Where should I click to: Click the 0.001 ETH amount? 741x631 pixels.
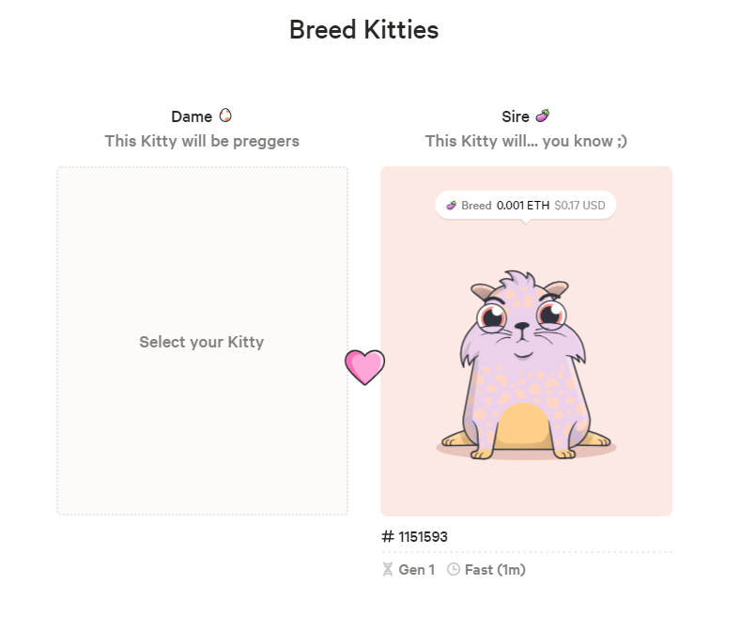[x=523, y=205]
